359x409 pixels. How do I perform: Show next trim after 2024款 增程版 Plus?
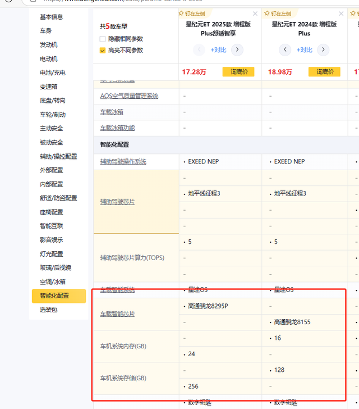(x=323, y=49)
